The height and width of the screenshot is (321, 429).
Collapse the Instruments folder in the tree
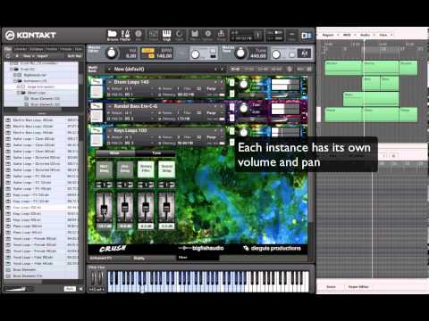coord(15,81)
